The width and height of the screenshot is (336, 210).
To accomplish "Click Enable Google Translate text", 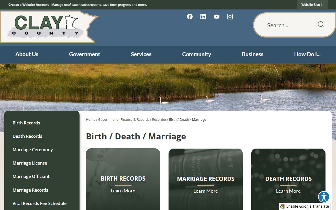I will (x=307, y=206).
